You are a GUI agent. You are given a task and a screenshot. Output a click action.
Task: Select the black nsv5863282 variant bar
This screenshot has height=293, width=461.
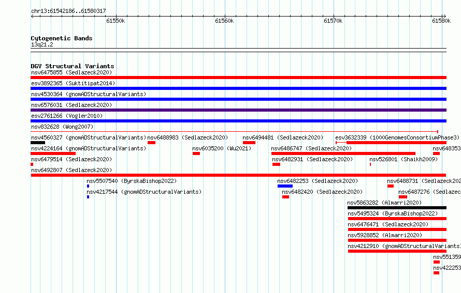coord(397,208)
